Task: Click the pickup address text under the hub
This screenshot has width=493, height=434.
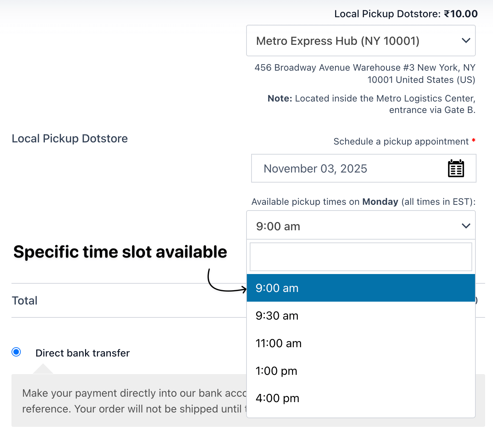Action: pos(365,74)
